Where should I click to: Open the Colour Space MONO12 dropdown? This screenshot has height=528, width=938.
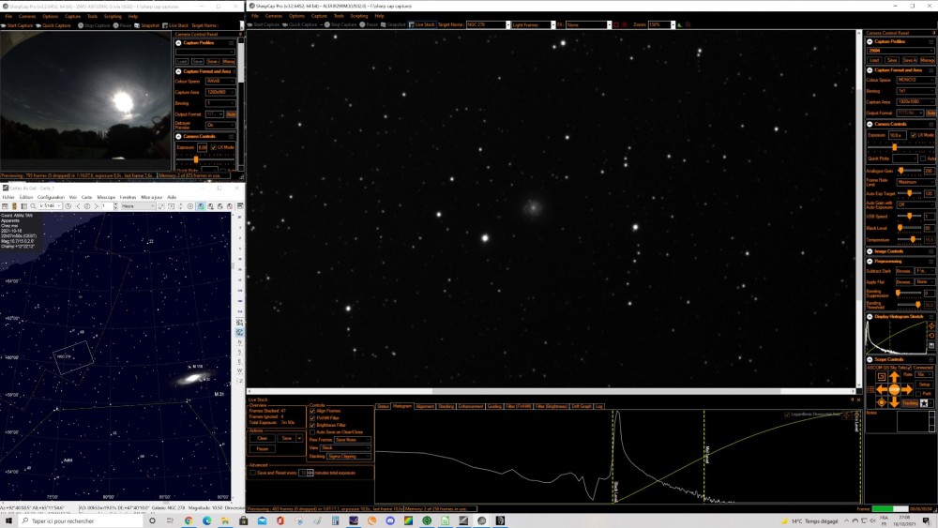tap(915, 80)
